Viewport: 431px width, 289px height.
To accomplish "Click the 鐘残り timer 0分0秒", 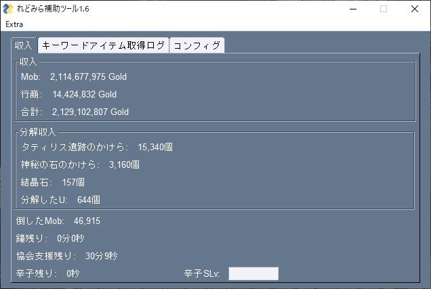I will pyautogui.click(x=70, y=238).
